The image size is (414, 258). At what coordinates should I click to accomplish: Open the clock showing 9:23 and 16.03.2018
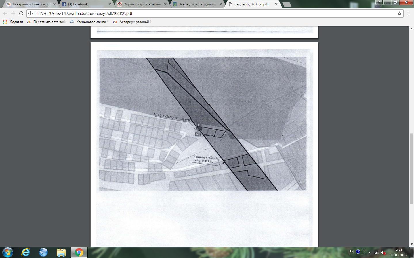tap(398, 253)
